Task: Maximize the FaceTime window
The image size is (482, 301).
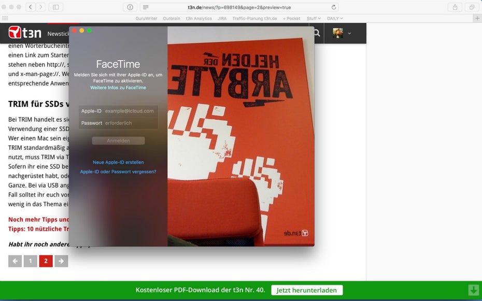Action: coord(89,31)
